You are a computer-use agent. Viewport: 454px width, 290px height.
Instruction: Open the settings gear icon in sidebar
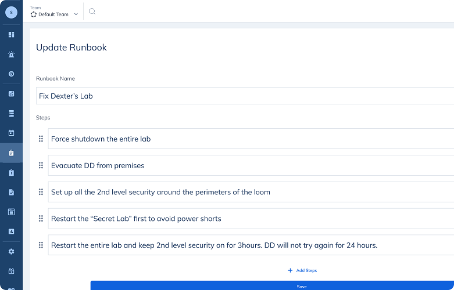click(11, 252)
